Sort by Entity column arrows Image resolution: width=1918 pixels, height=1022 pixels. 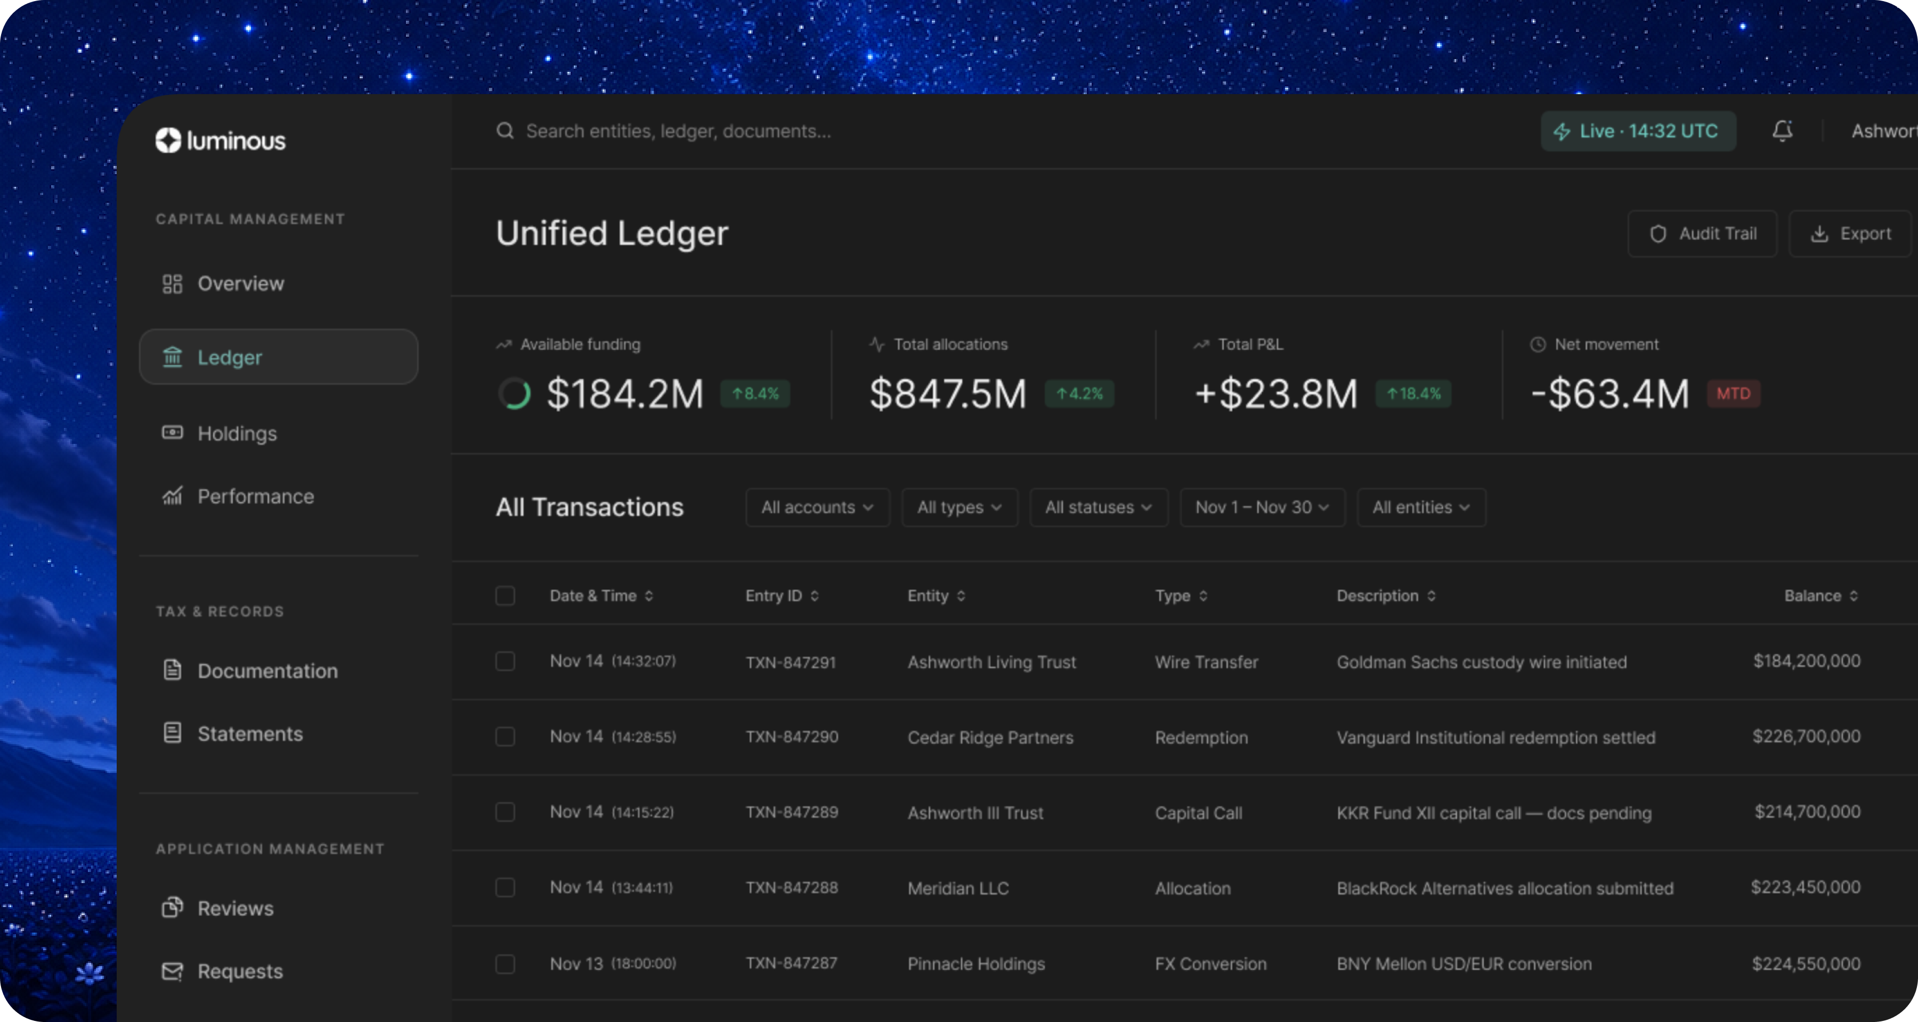coord(961,596)
